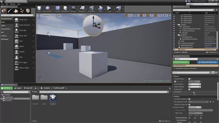Click the Import button
Screen dimensions: 219x123
click(18, 88)
